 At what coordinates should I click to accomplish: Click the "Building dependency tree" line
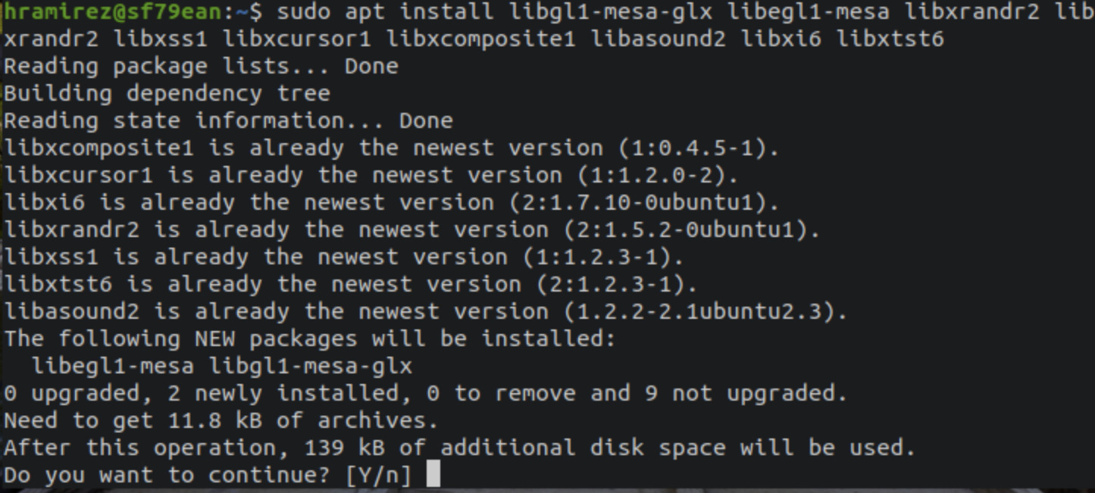(167, 93)
